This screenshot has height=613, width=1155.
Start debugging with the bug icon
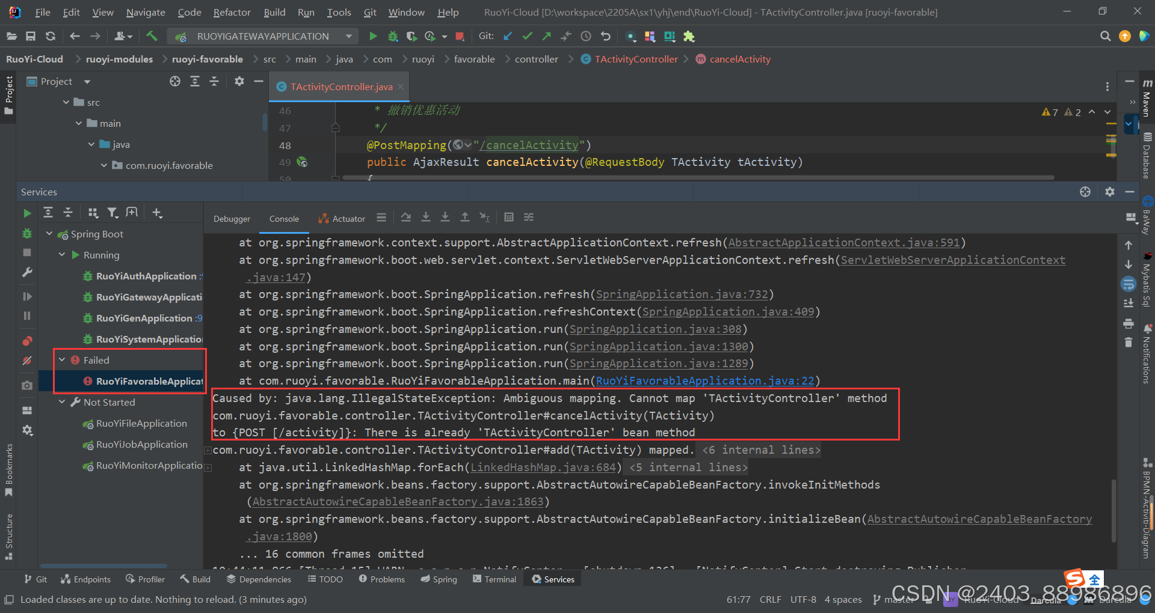(393, 36)
